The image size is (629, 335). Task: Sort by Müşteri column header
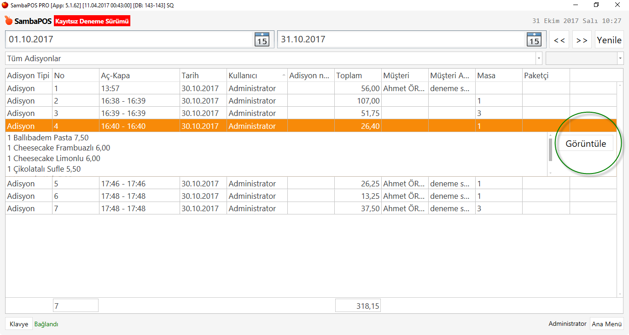click(x=405, y=75)
